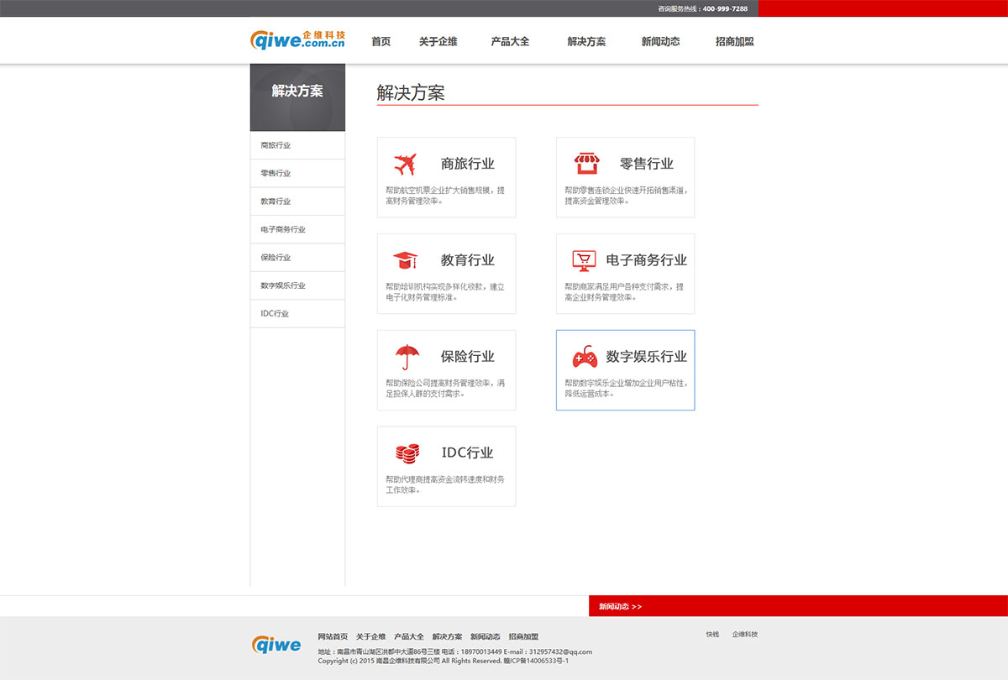Screen dimensions: 1008x680
Task: Click the qiwe.com.cn header logo
Action: click(x=297, y=40)
